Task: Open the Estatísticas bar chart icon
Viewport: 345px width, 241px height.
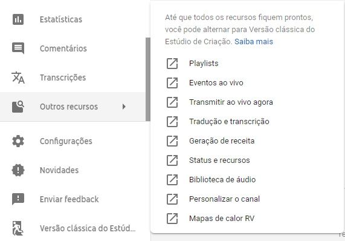Action: pos(18,19)
